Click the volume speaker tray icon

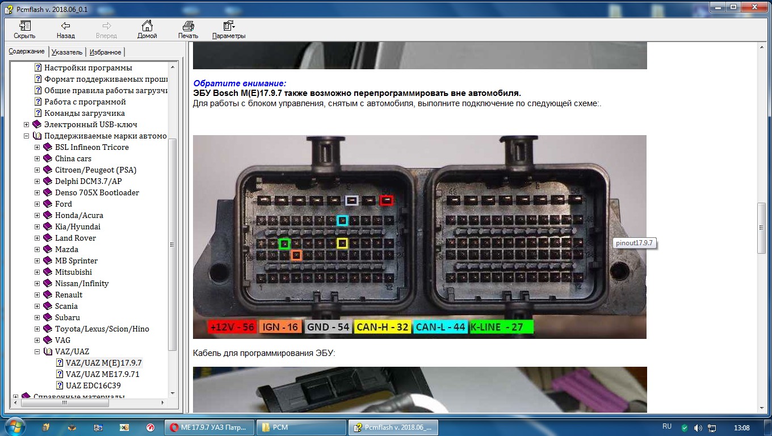(697, 427)
